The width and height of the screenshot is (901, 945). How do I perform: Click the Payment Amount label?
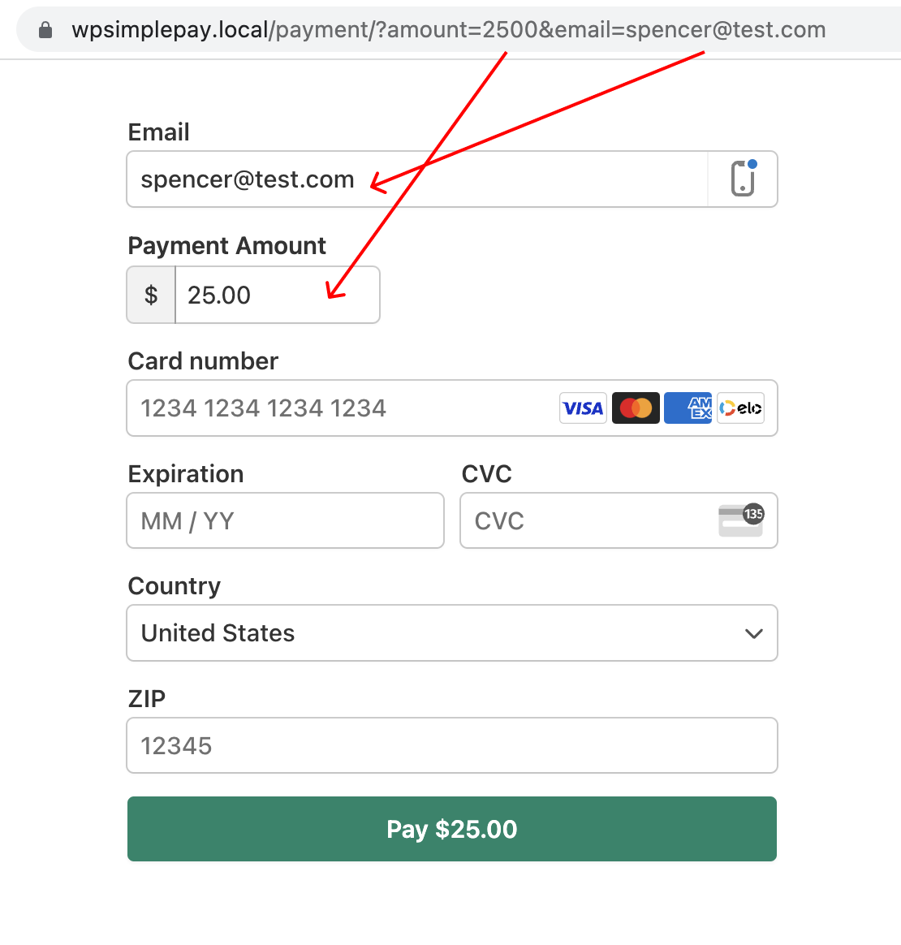point(226,246)
